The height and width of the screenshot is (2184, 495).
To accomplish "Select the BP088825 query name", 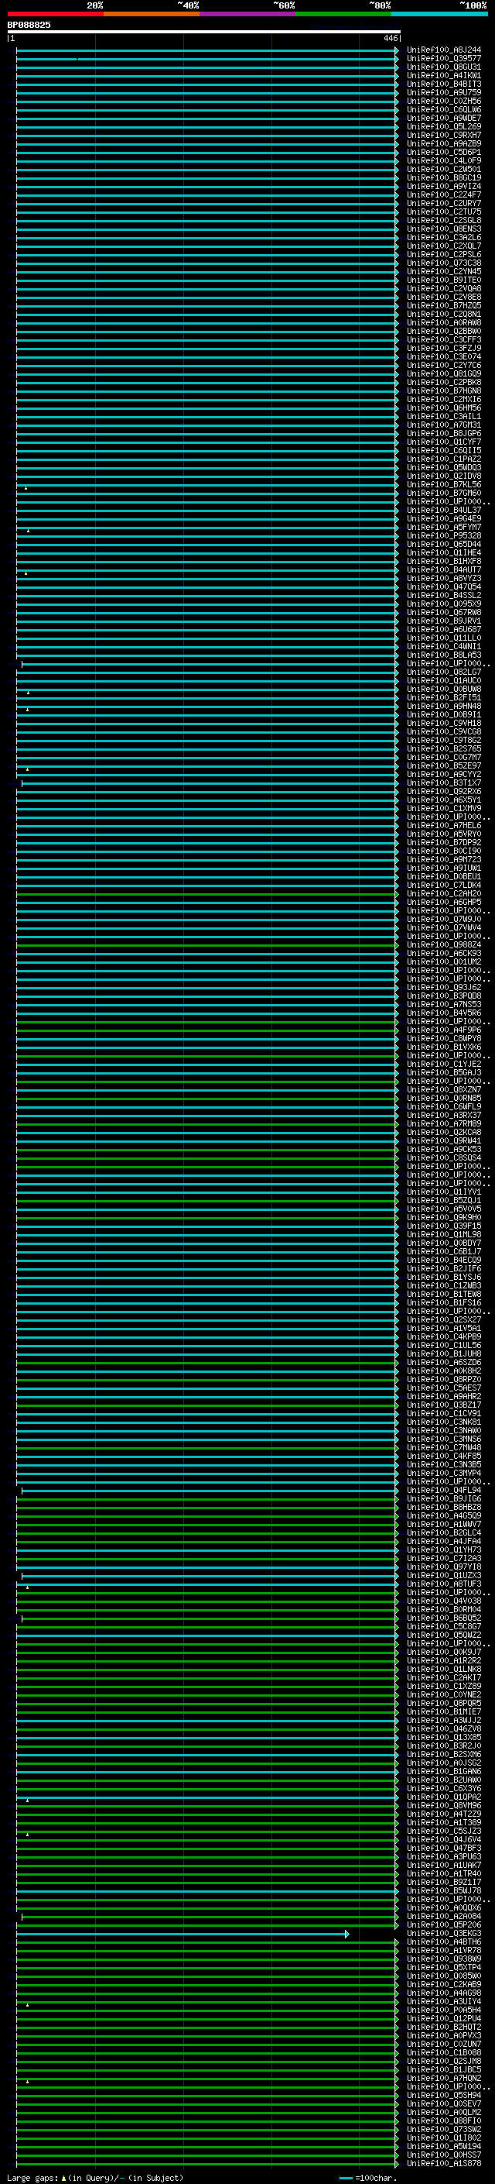I will pyautogui.click(x=29, y=25).
